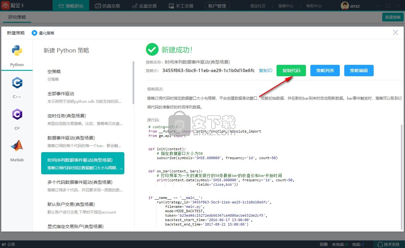Open 策略中心 link
The height and width of the screenshot is (248, 405).
(286, 6)
